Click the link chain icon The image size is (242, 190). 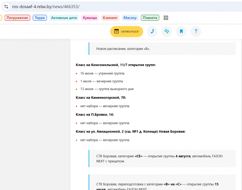[x=167, y=32]
